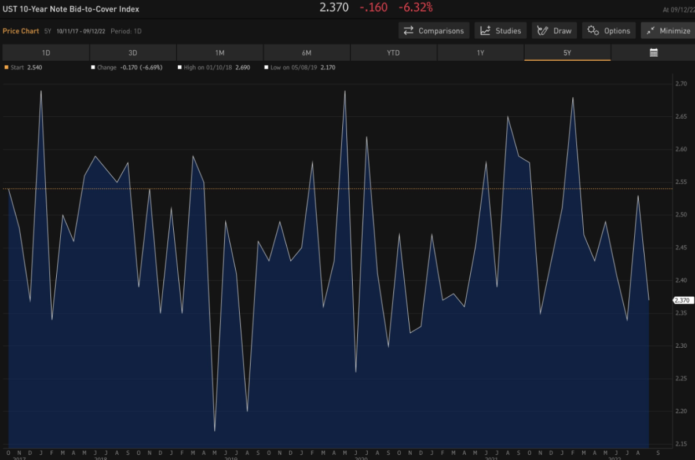Select the 1Y period tab
Screen dimensions: 695x460
[x=480, y=53]
